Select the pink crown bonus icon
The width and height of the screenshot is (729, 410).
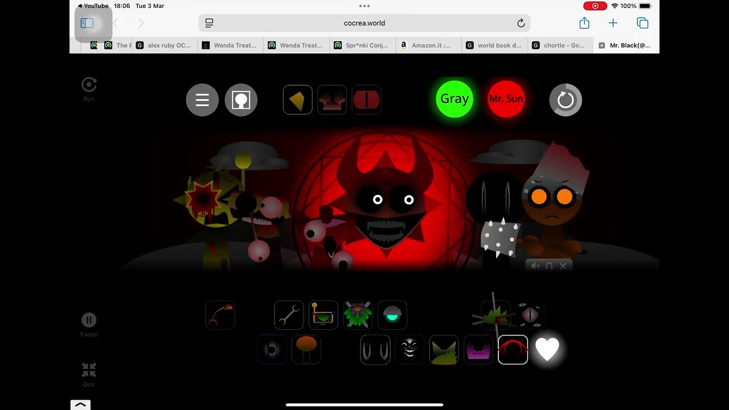tap(332, 100)
